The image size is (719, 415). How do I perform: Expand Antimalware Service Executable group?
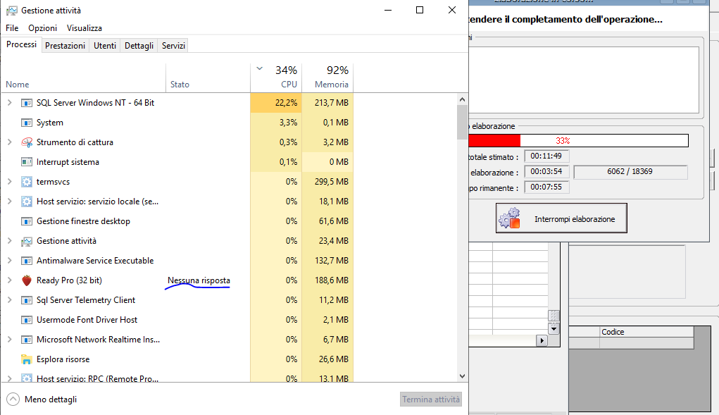pos(10,261)
